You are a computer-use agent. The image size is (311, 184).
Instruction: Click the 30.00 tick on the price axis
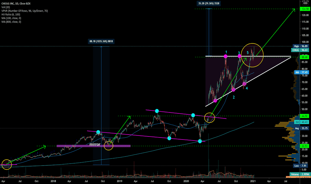point(305,136)
